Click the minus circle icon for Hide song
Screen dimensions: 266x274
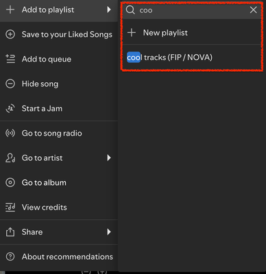(x=10, y=84)
